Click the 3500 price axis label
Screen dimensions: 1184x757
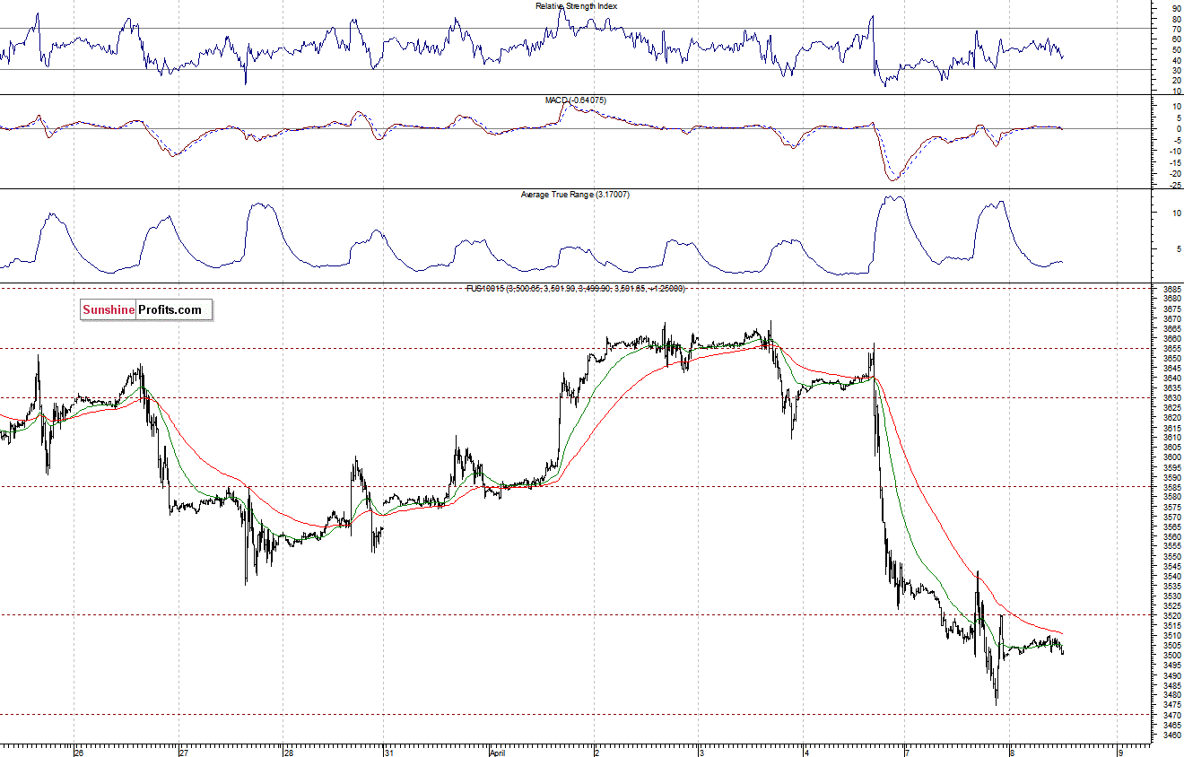pyautogui.click(x=1171, y=655)
